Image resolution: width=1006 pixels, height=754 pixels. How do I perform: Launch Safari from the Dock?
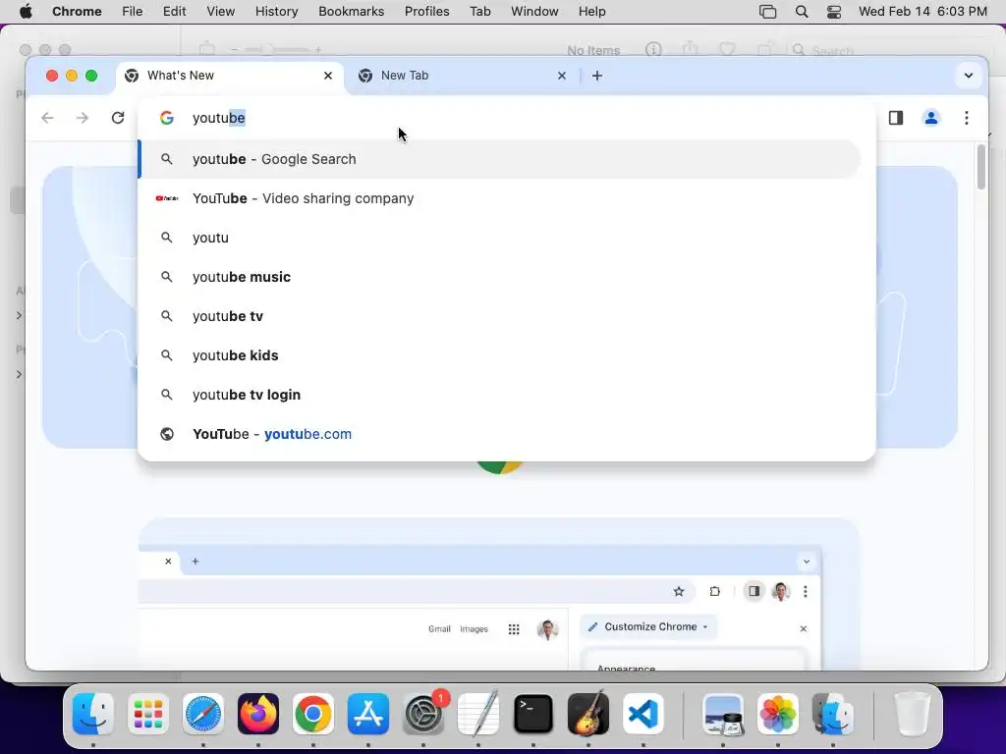(x=203, y=714)
